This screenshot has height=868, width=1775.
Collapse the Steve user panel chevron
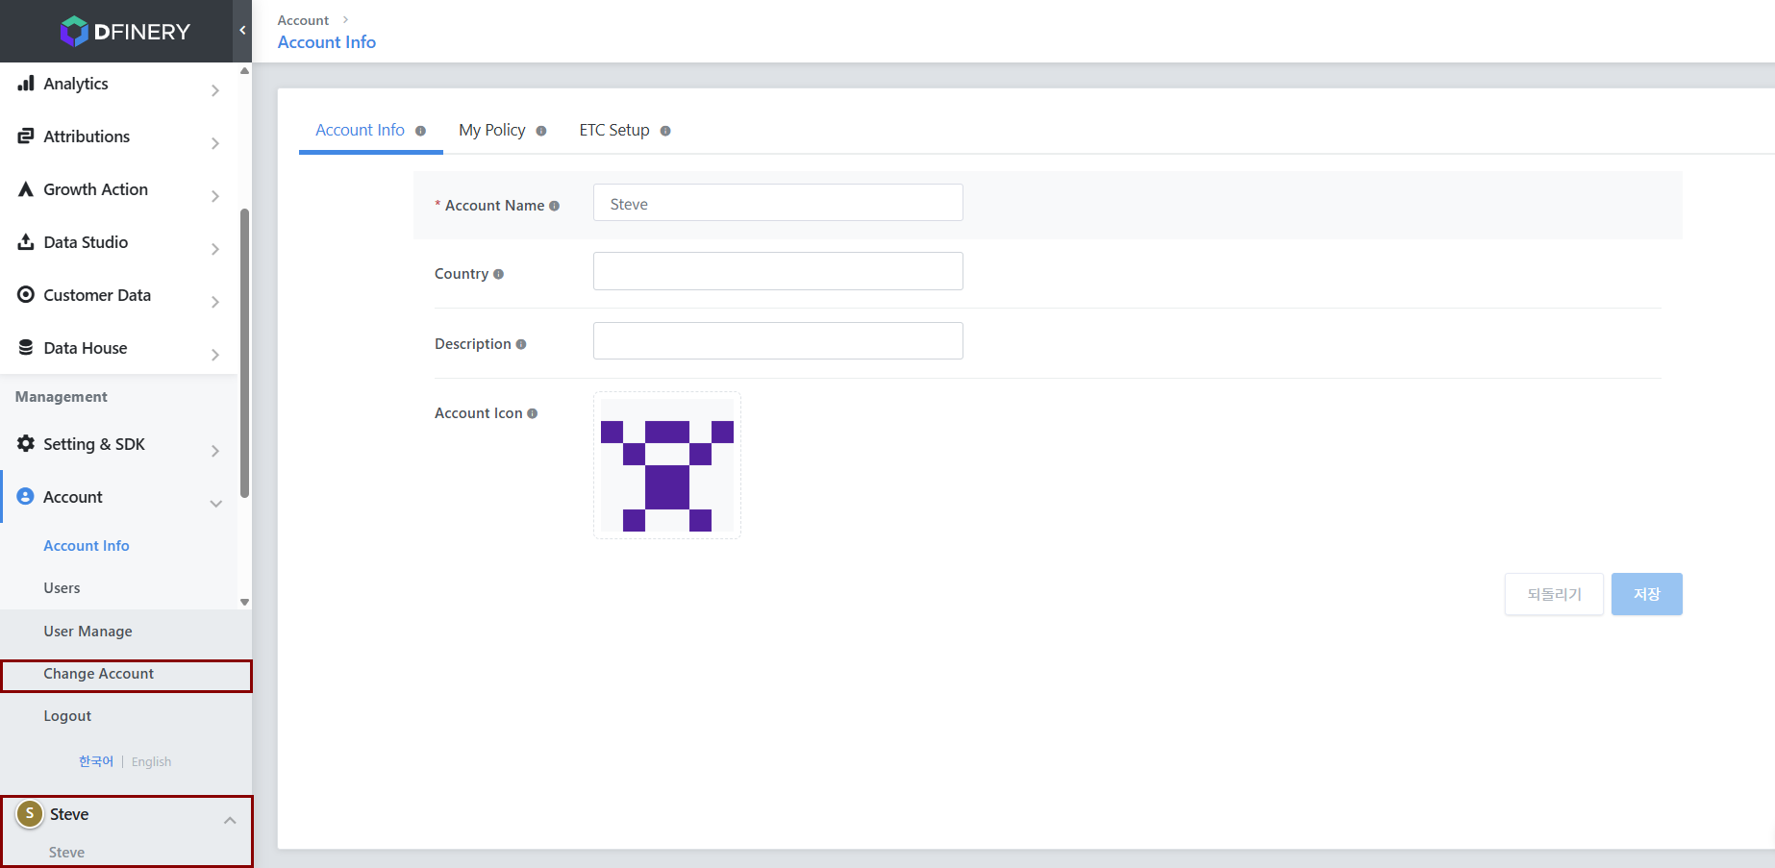point(230,820)
